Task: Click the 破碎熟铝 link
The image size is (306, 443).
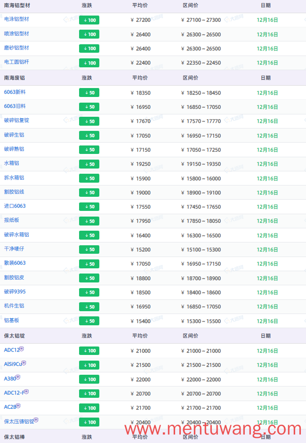Action: coord(14,149)
